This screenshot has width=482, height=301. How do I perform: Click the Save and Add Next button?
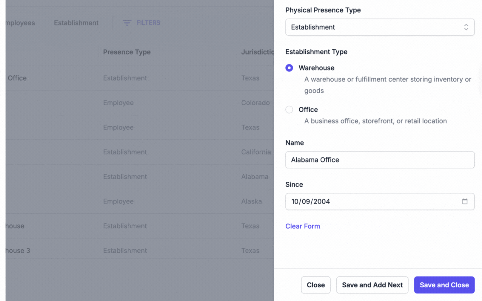[372, 285]
